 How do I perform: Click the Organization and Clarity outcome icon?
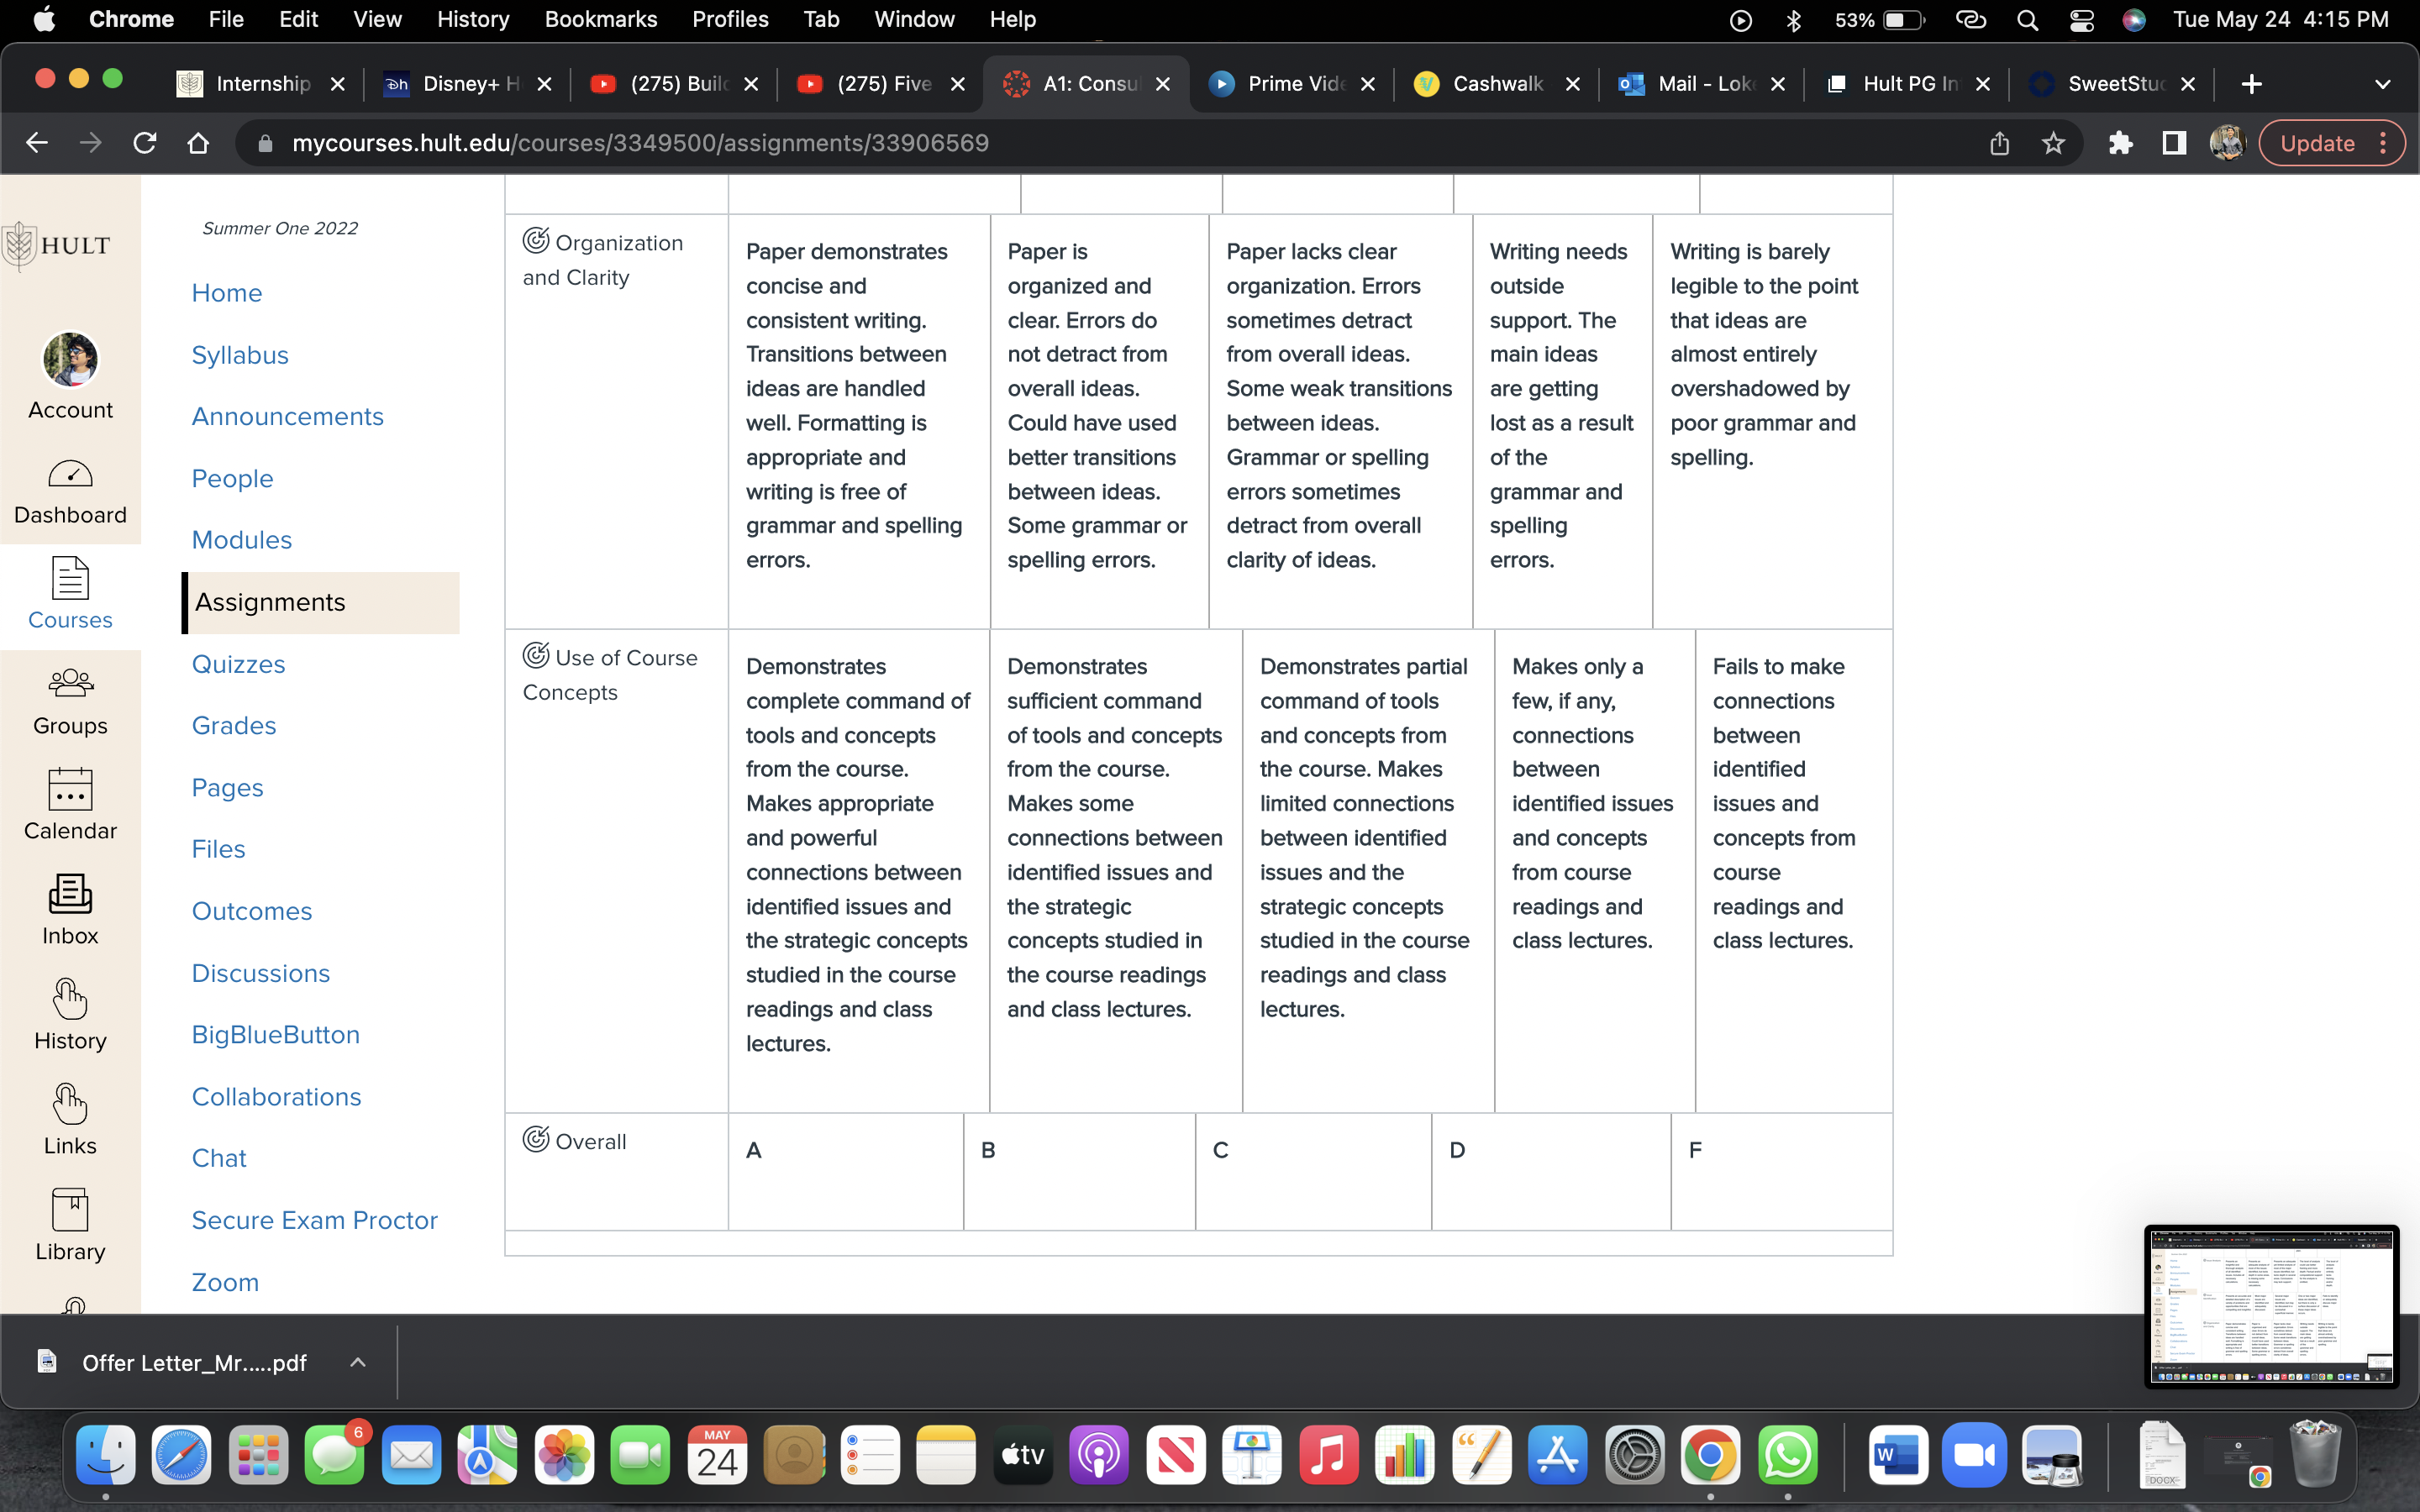click(536, 241)
